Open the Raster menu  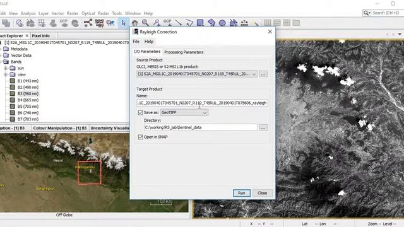tap(73, 13)
